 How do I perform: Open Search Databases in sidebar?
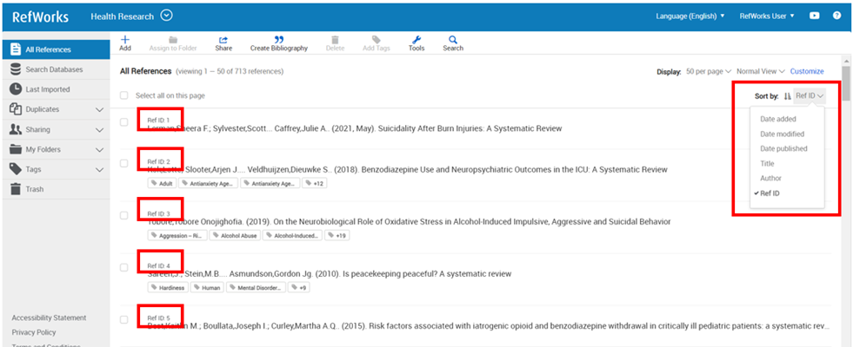tap(56, 69)
